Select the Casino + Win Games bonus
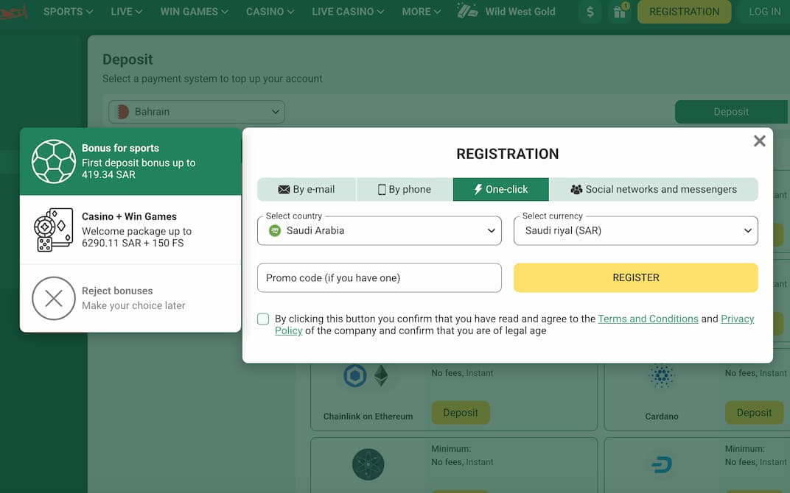The width and height of the screenshot is (790, 493). [130, 230]
